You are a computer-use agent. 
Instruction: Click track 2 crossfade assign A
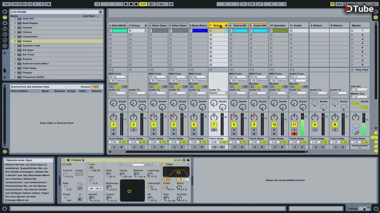(114, 147)
